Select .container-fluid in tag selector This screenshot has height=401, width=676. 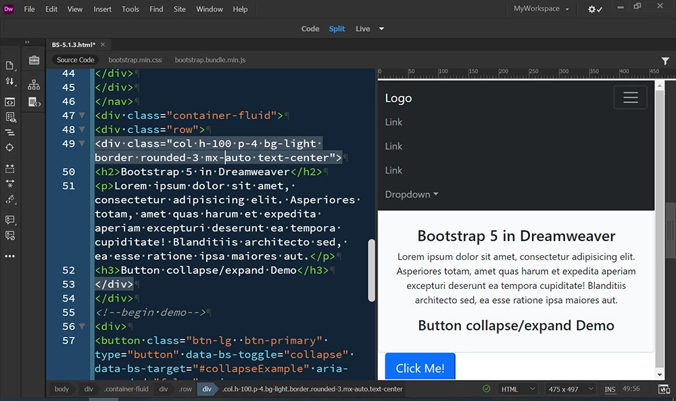point(126,389)
